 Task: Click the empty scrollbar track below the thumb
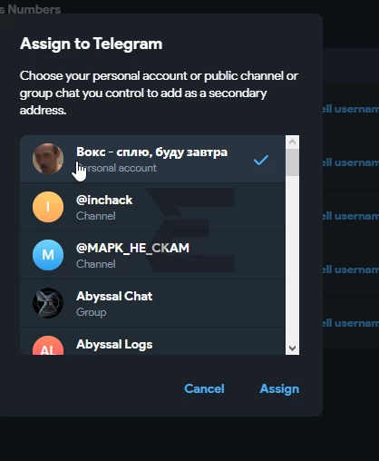tap(292, 259)
